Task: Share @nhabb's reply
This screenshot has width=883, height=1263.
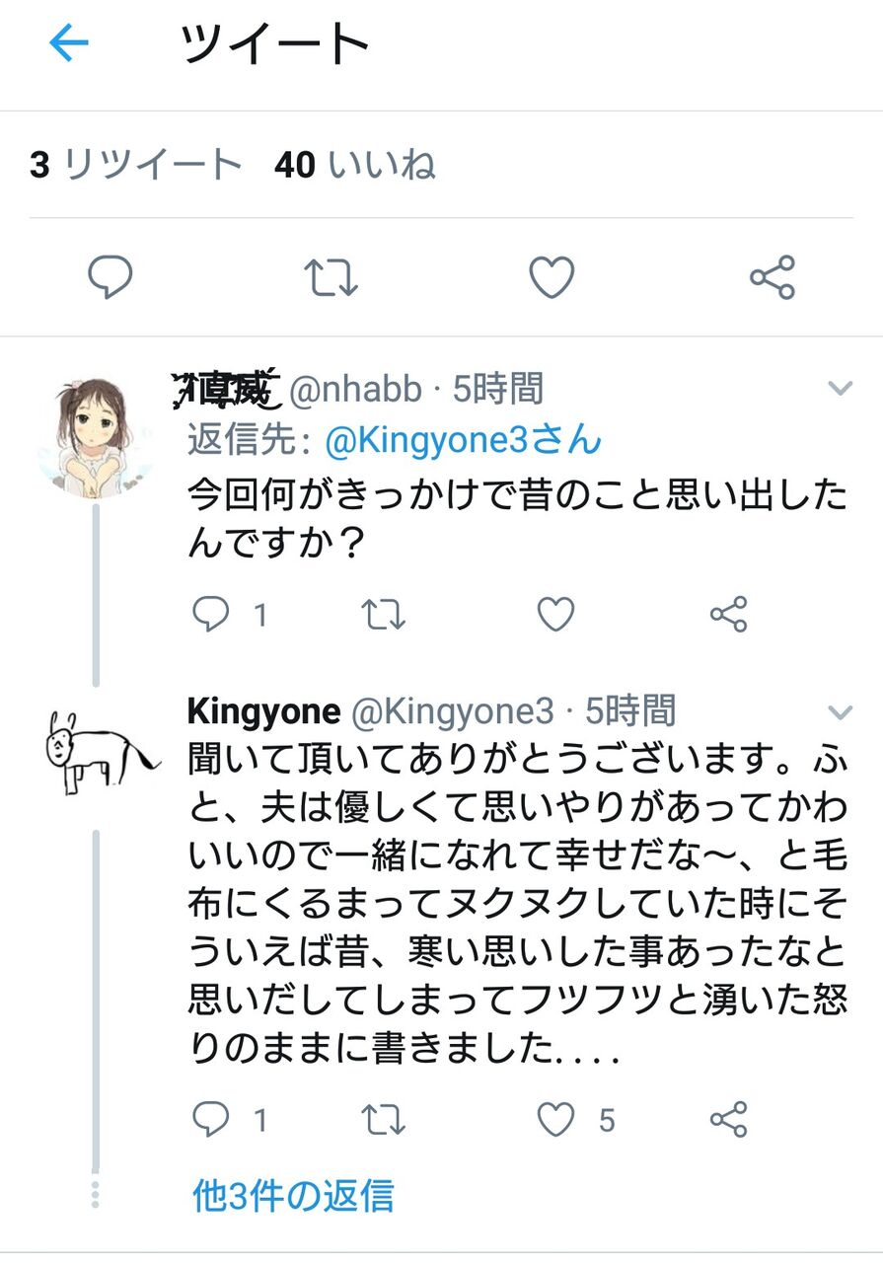Action: (729, 615)
